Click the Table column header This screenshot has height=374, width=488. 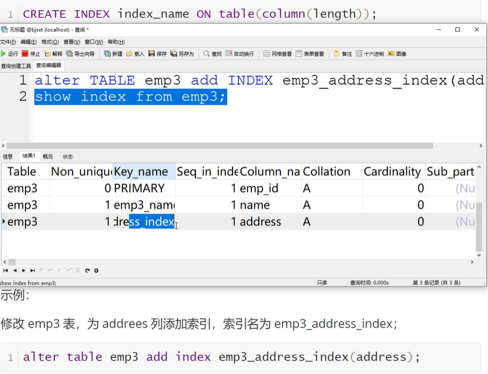28,172
